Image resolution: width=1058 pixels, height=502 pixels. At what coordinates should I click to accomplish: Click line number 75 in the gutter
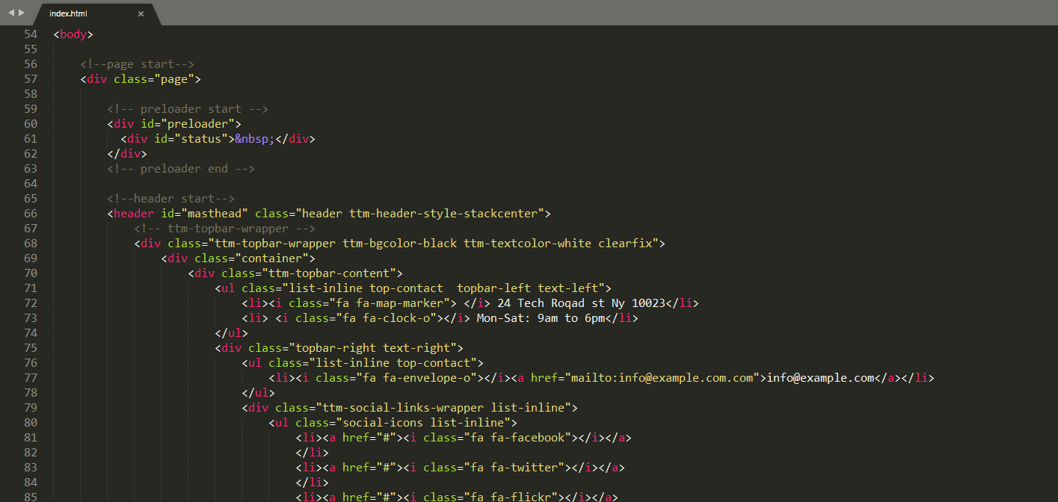[30, 348]
